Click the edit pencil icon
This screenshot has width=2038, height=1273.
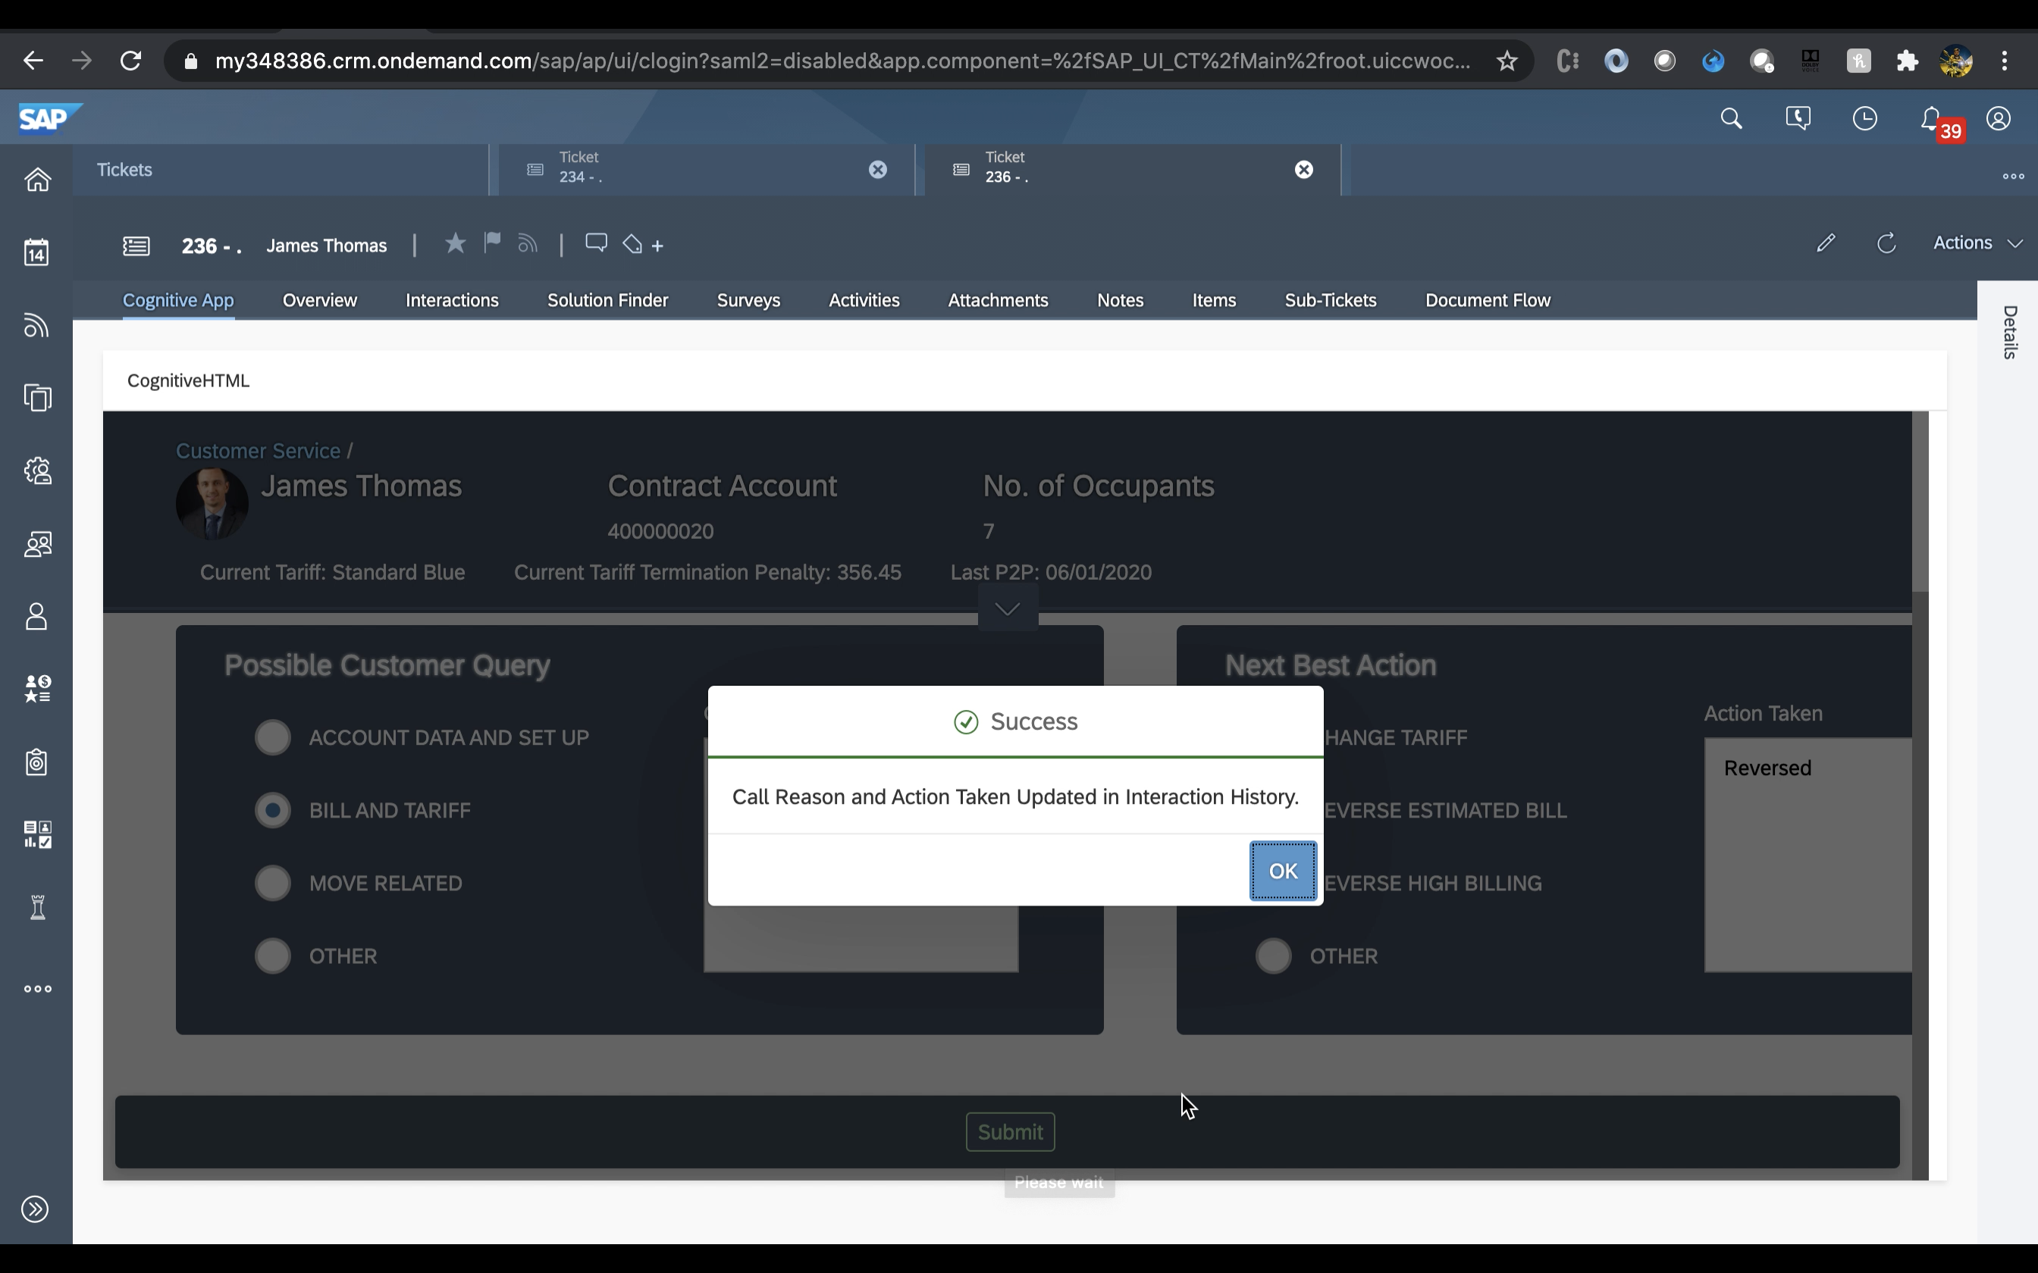click(x=1825, y=243)
